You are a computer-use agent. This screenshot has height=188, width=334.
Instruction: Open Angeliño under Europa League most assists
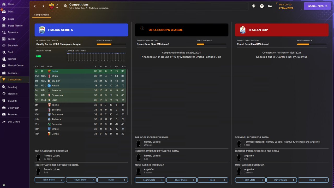[149, 169]
